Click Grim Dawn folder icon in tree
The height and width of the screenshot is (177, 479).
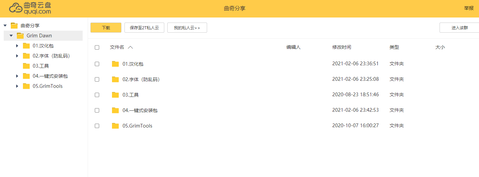[x=20, y=36]
